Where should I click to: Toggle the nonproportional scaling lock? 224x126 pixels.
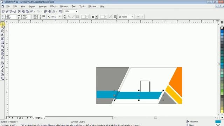[x=44, y=16]
